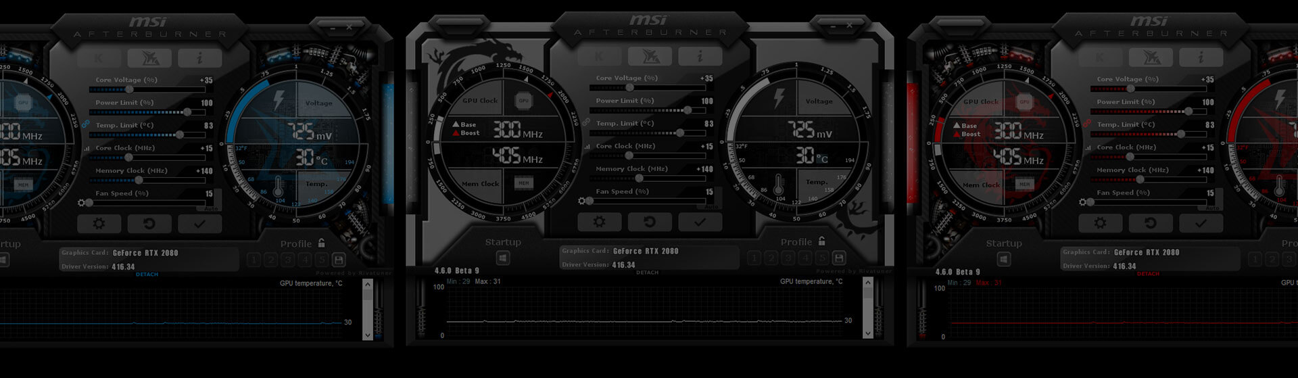Close the gray-skin Afterburner window
Image resolution: width=1298 pixels, height=378 pixels.
point(849,26)
